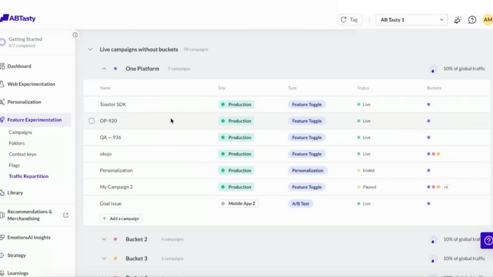This screenshot has height=277, width=493.
Task: Collapse Live campaigns without buckets section
Action: point(90,50)
